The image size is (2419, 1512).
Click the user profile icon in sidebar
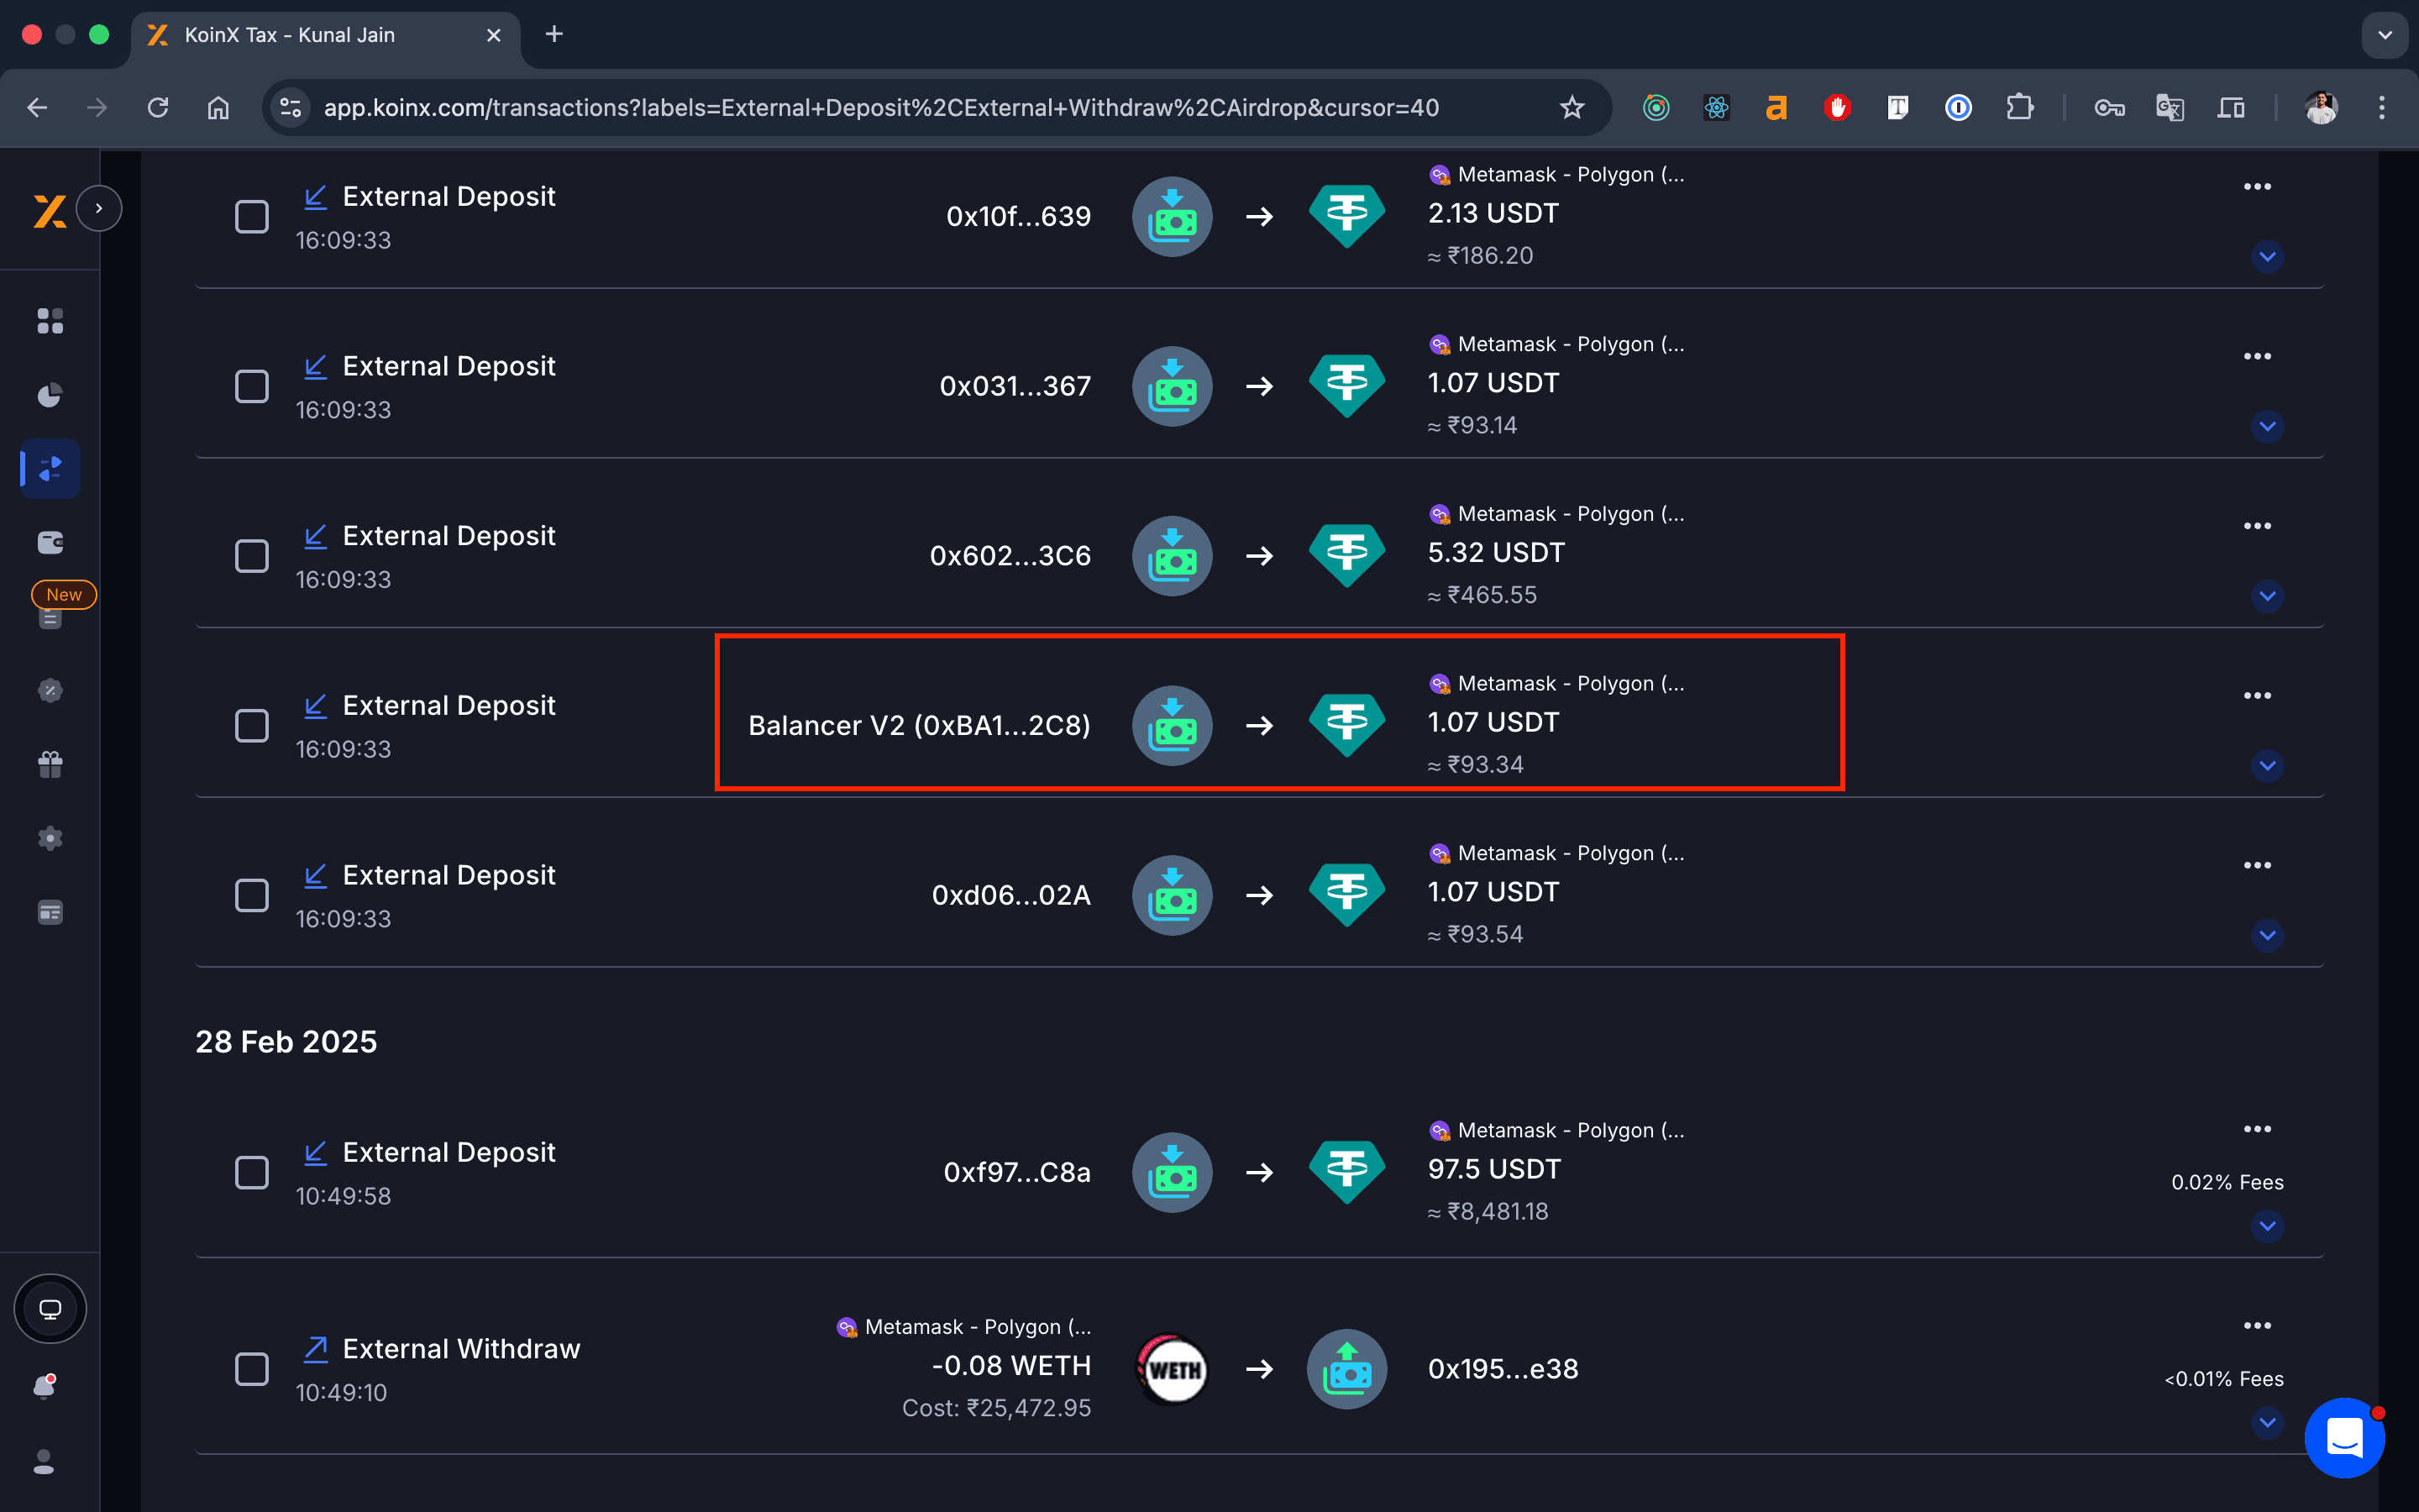(x=45, y=1462)
